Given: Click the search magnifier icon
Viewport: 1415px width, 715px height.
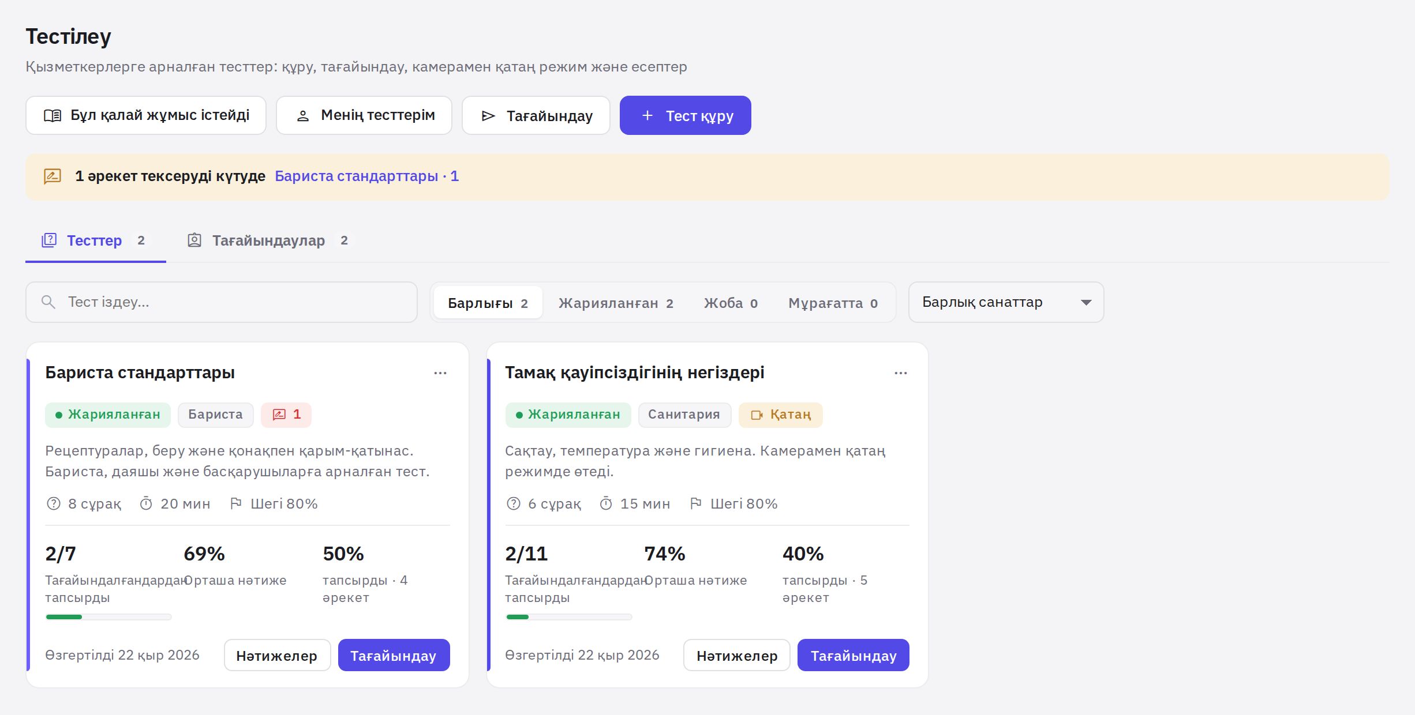Looking at the screenshot, I should pyautogui.click(x=48, y=302).
